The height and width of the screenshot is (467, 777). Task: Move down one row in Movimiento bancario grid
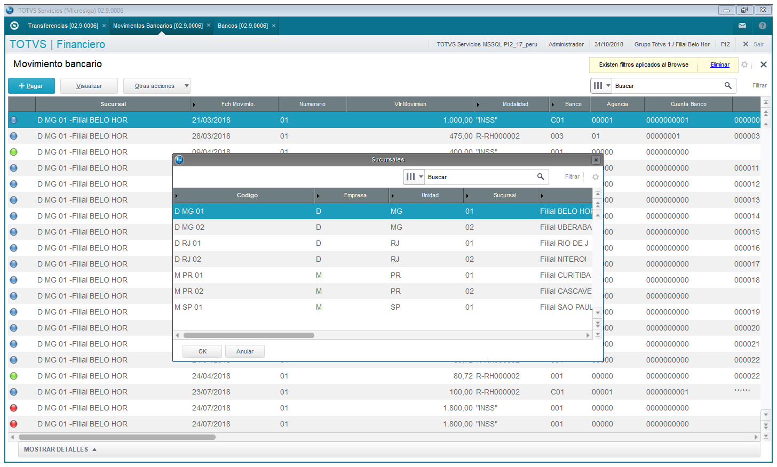click(766, 414)
